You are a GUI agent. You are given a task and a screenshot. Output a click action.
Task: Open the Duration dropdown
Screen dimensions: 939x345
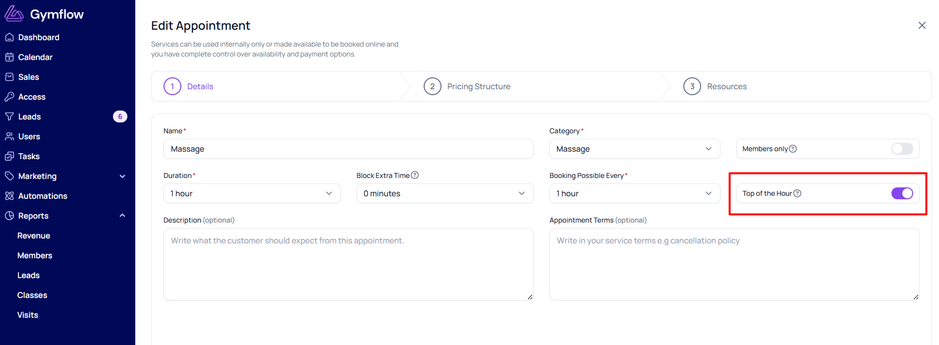(252, 193)
